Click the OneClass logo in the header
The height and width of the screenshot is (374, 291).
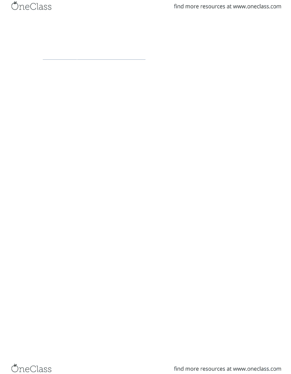tap(31, 6)
